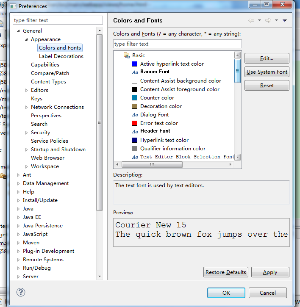Select the Banner Font Aa icon
Image resolution: width=300 pixels, height=307 pixels.
135,72
